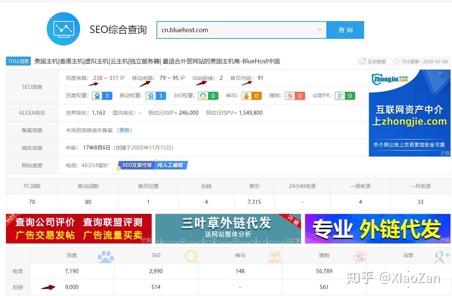Click the TDK更新 circular refresh icon
Viewport: 452px width, 296px height.
point(396,61)
